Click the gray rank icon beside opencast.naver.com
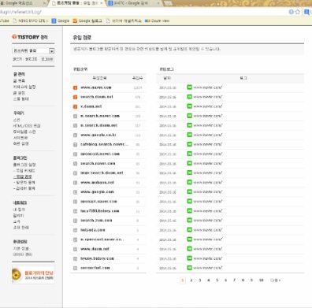Image resolution: width=312 pixels, height=308 pixels. (x=75, y=154)
